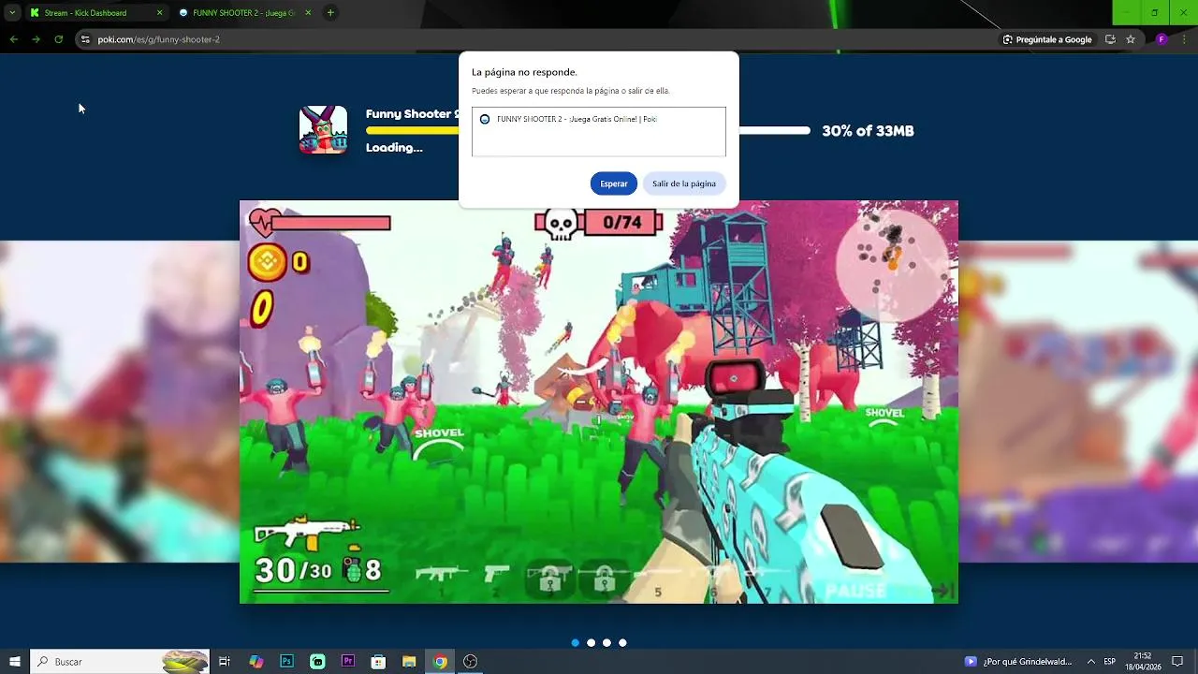Click the Pregúntale a Google button

point(1047,39)
